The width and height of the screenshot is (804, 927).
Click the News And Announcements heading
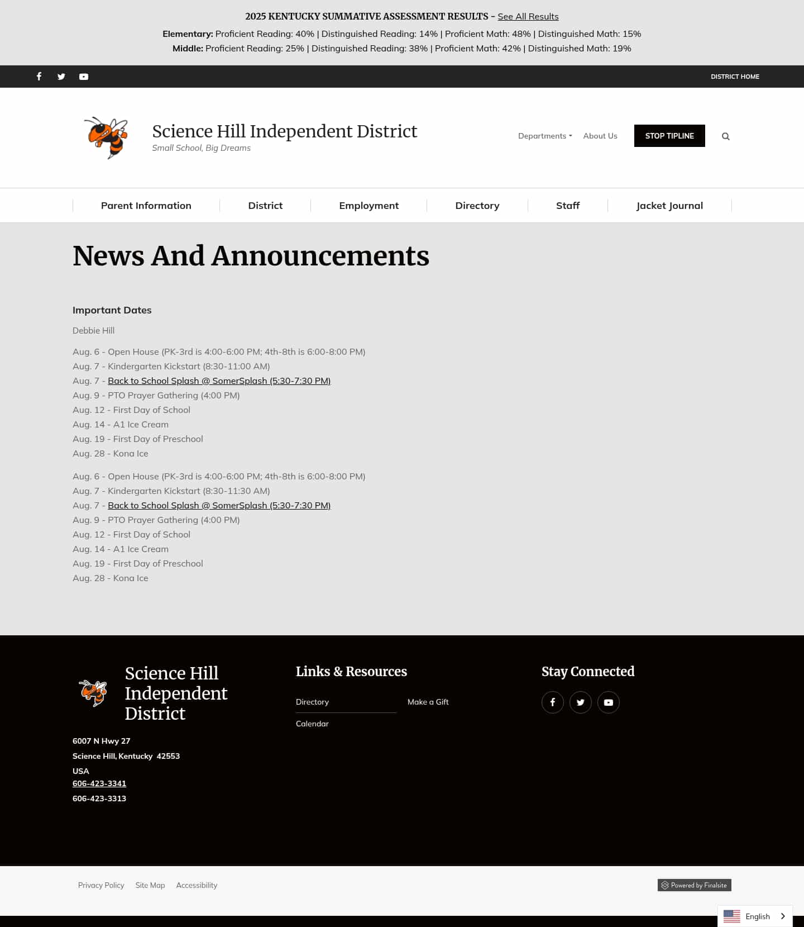(x=251, y=256)
